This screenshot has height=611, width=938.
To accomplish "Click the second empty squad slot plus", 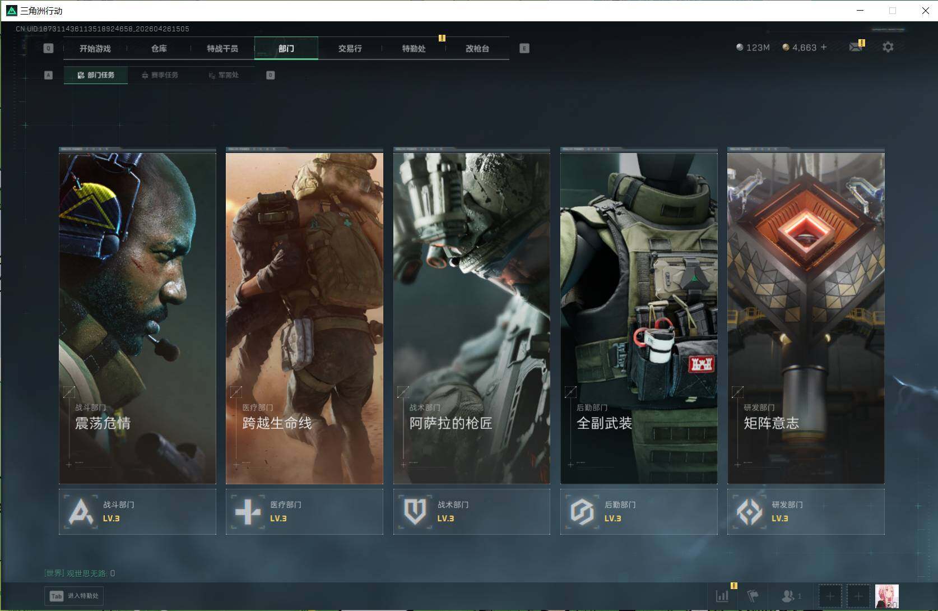I will 858,596.
